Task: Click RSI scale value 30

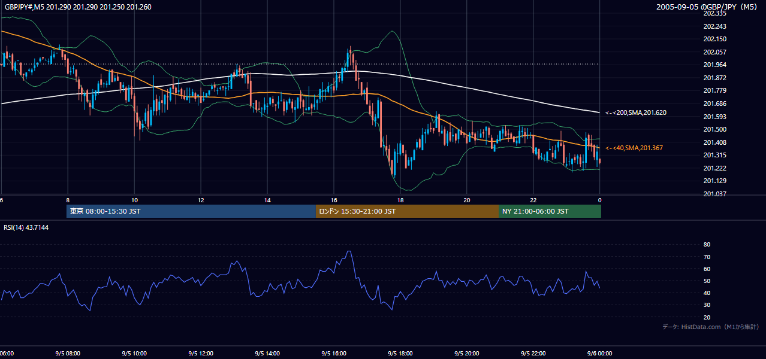Action: pos(707,305)
